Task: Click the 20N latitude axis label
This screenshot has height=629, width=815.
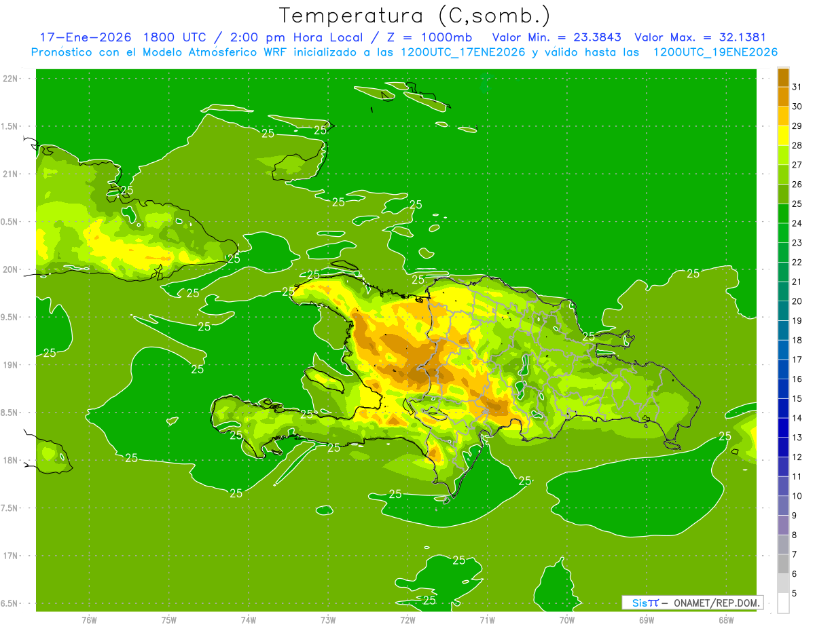Action: click(x=12, y=269)
